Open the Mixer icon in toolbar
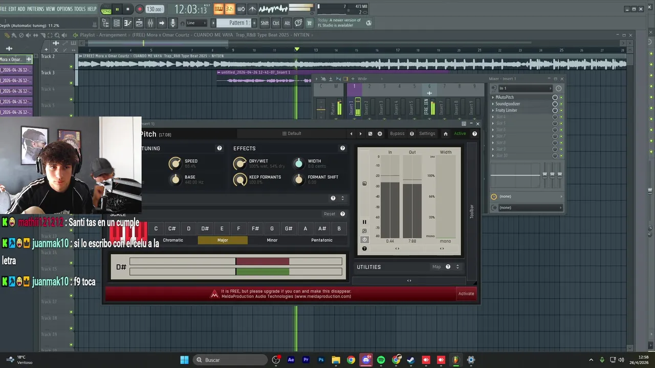The height and width of the screenshot is (368, 655). pyautogui.click(x=150, y=23)
